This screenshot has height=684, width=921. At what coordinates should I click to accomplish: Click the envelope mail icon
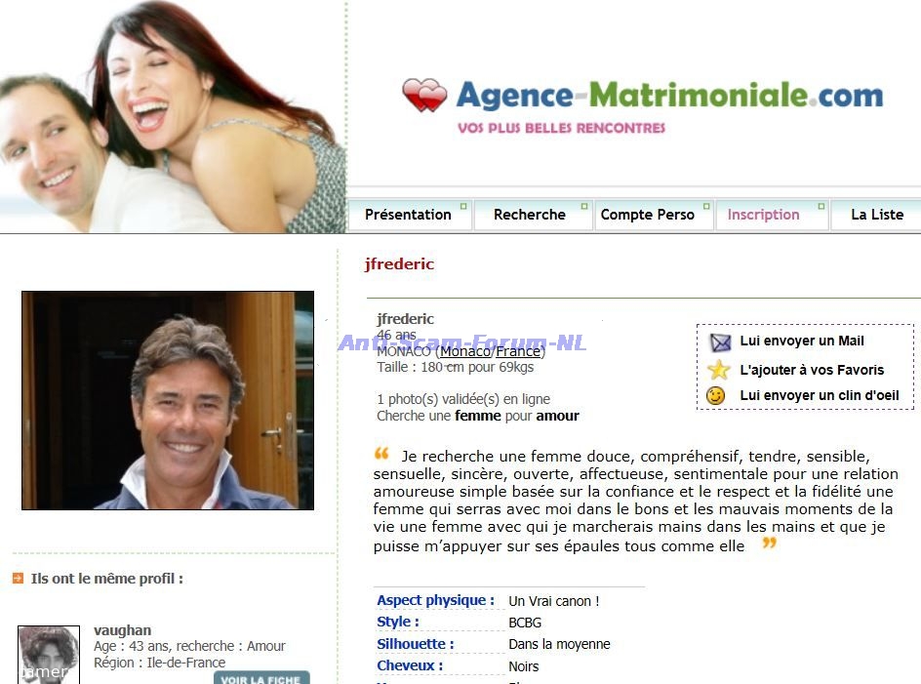click(720, 342)
